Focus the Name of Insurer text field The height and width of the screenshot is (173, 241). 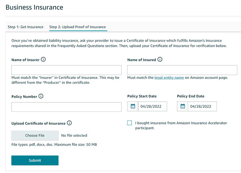(x=66, y=70)
